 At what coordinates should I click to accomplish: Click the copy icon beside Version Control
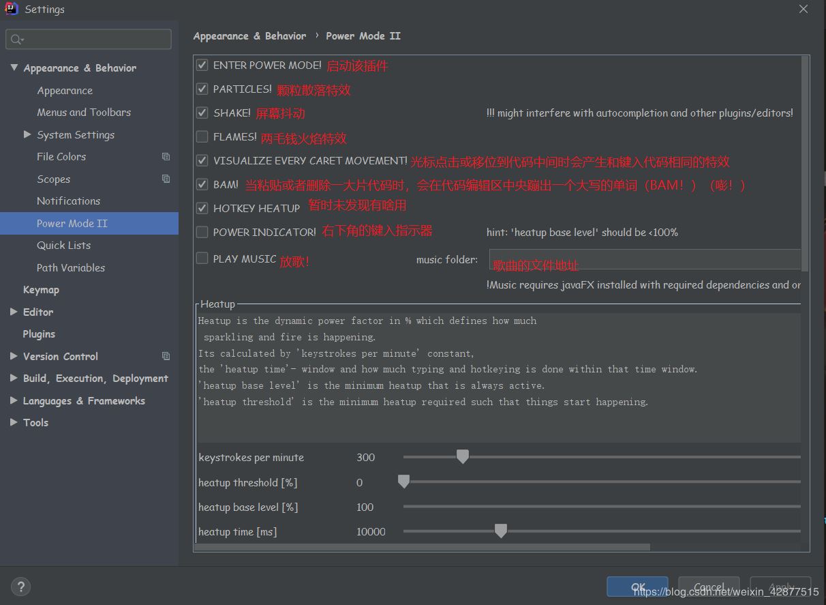[x=166, y=356]
